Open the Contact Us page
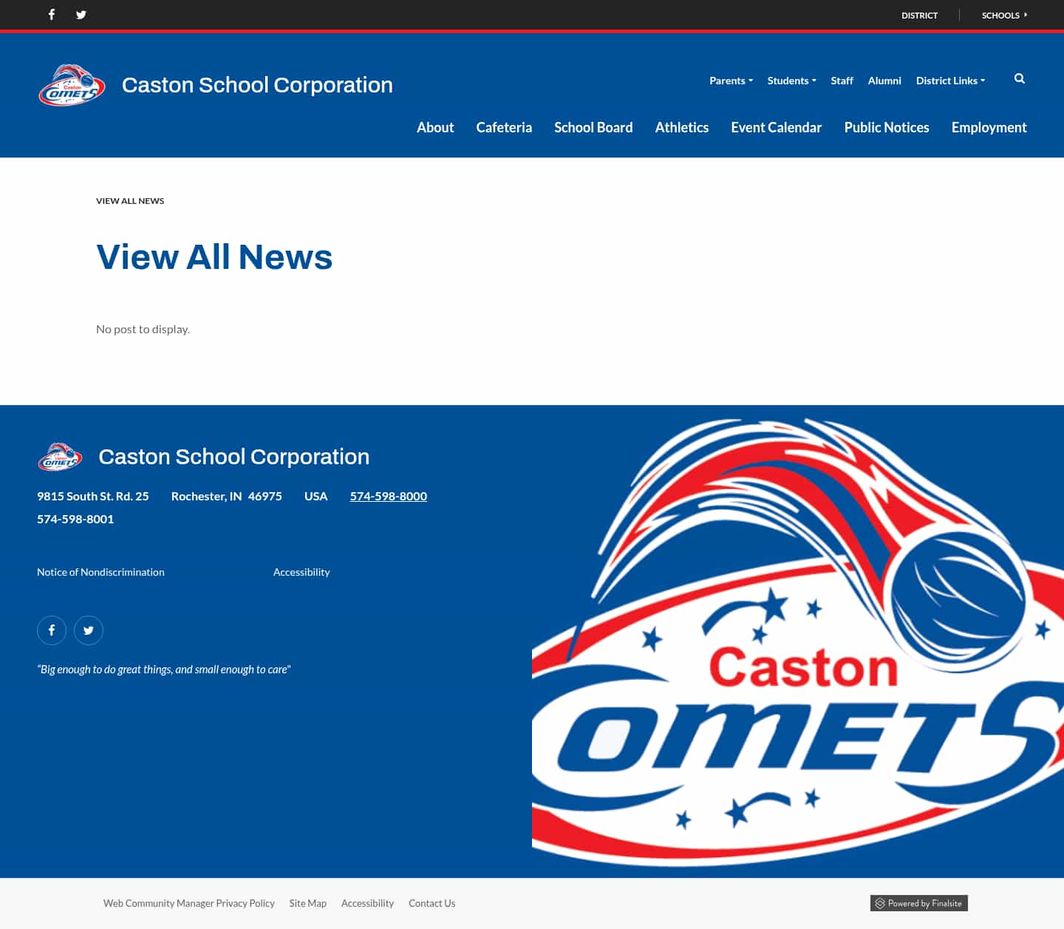This screenshot has height=929, width=1064. [432, 903]
